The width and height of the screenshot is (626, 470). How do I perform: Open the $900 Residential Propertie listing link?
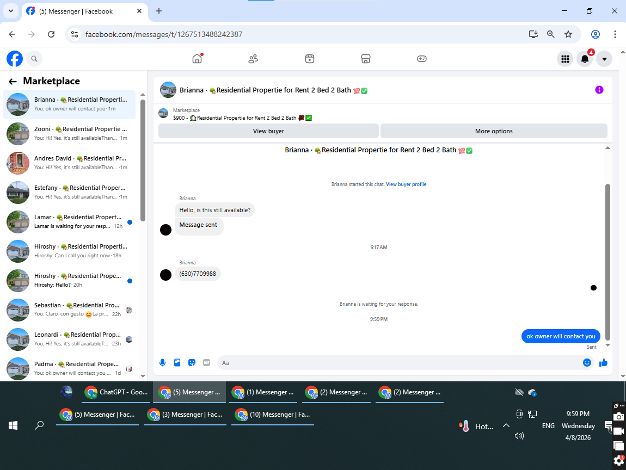coord(242,117)
